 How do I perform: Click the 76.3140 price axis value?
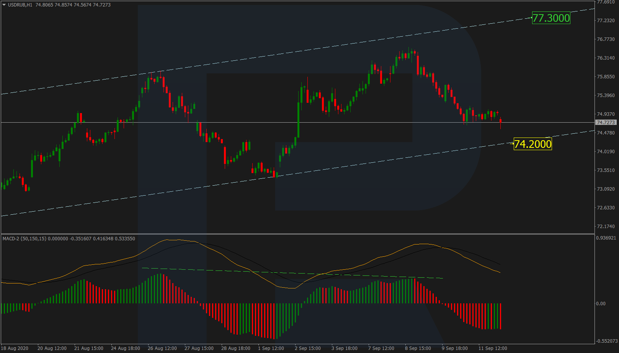click(606, 58)
